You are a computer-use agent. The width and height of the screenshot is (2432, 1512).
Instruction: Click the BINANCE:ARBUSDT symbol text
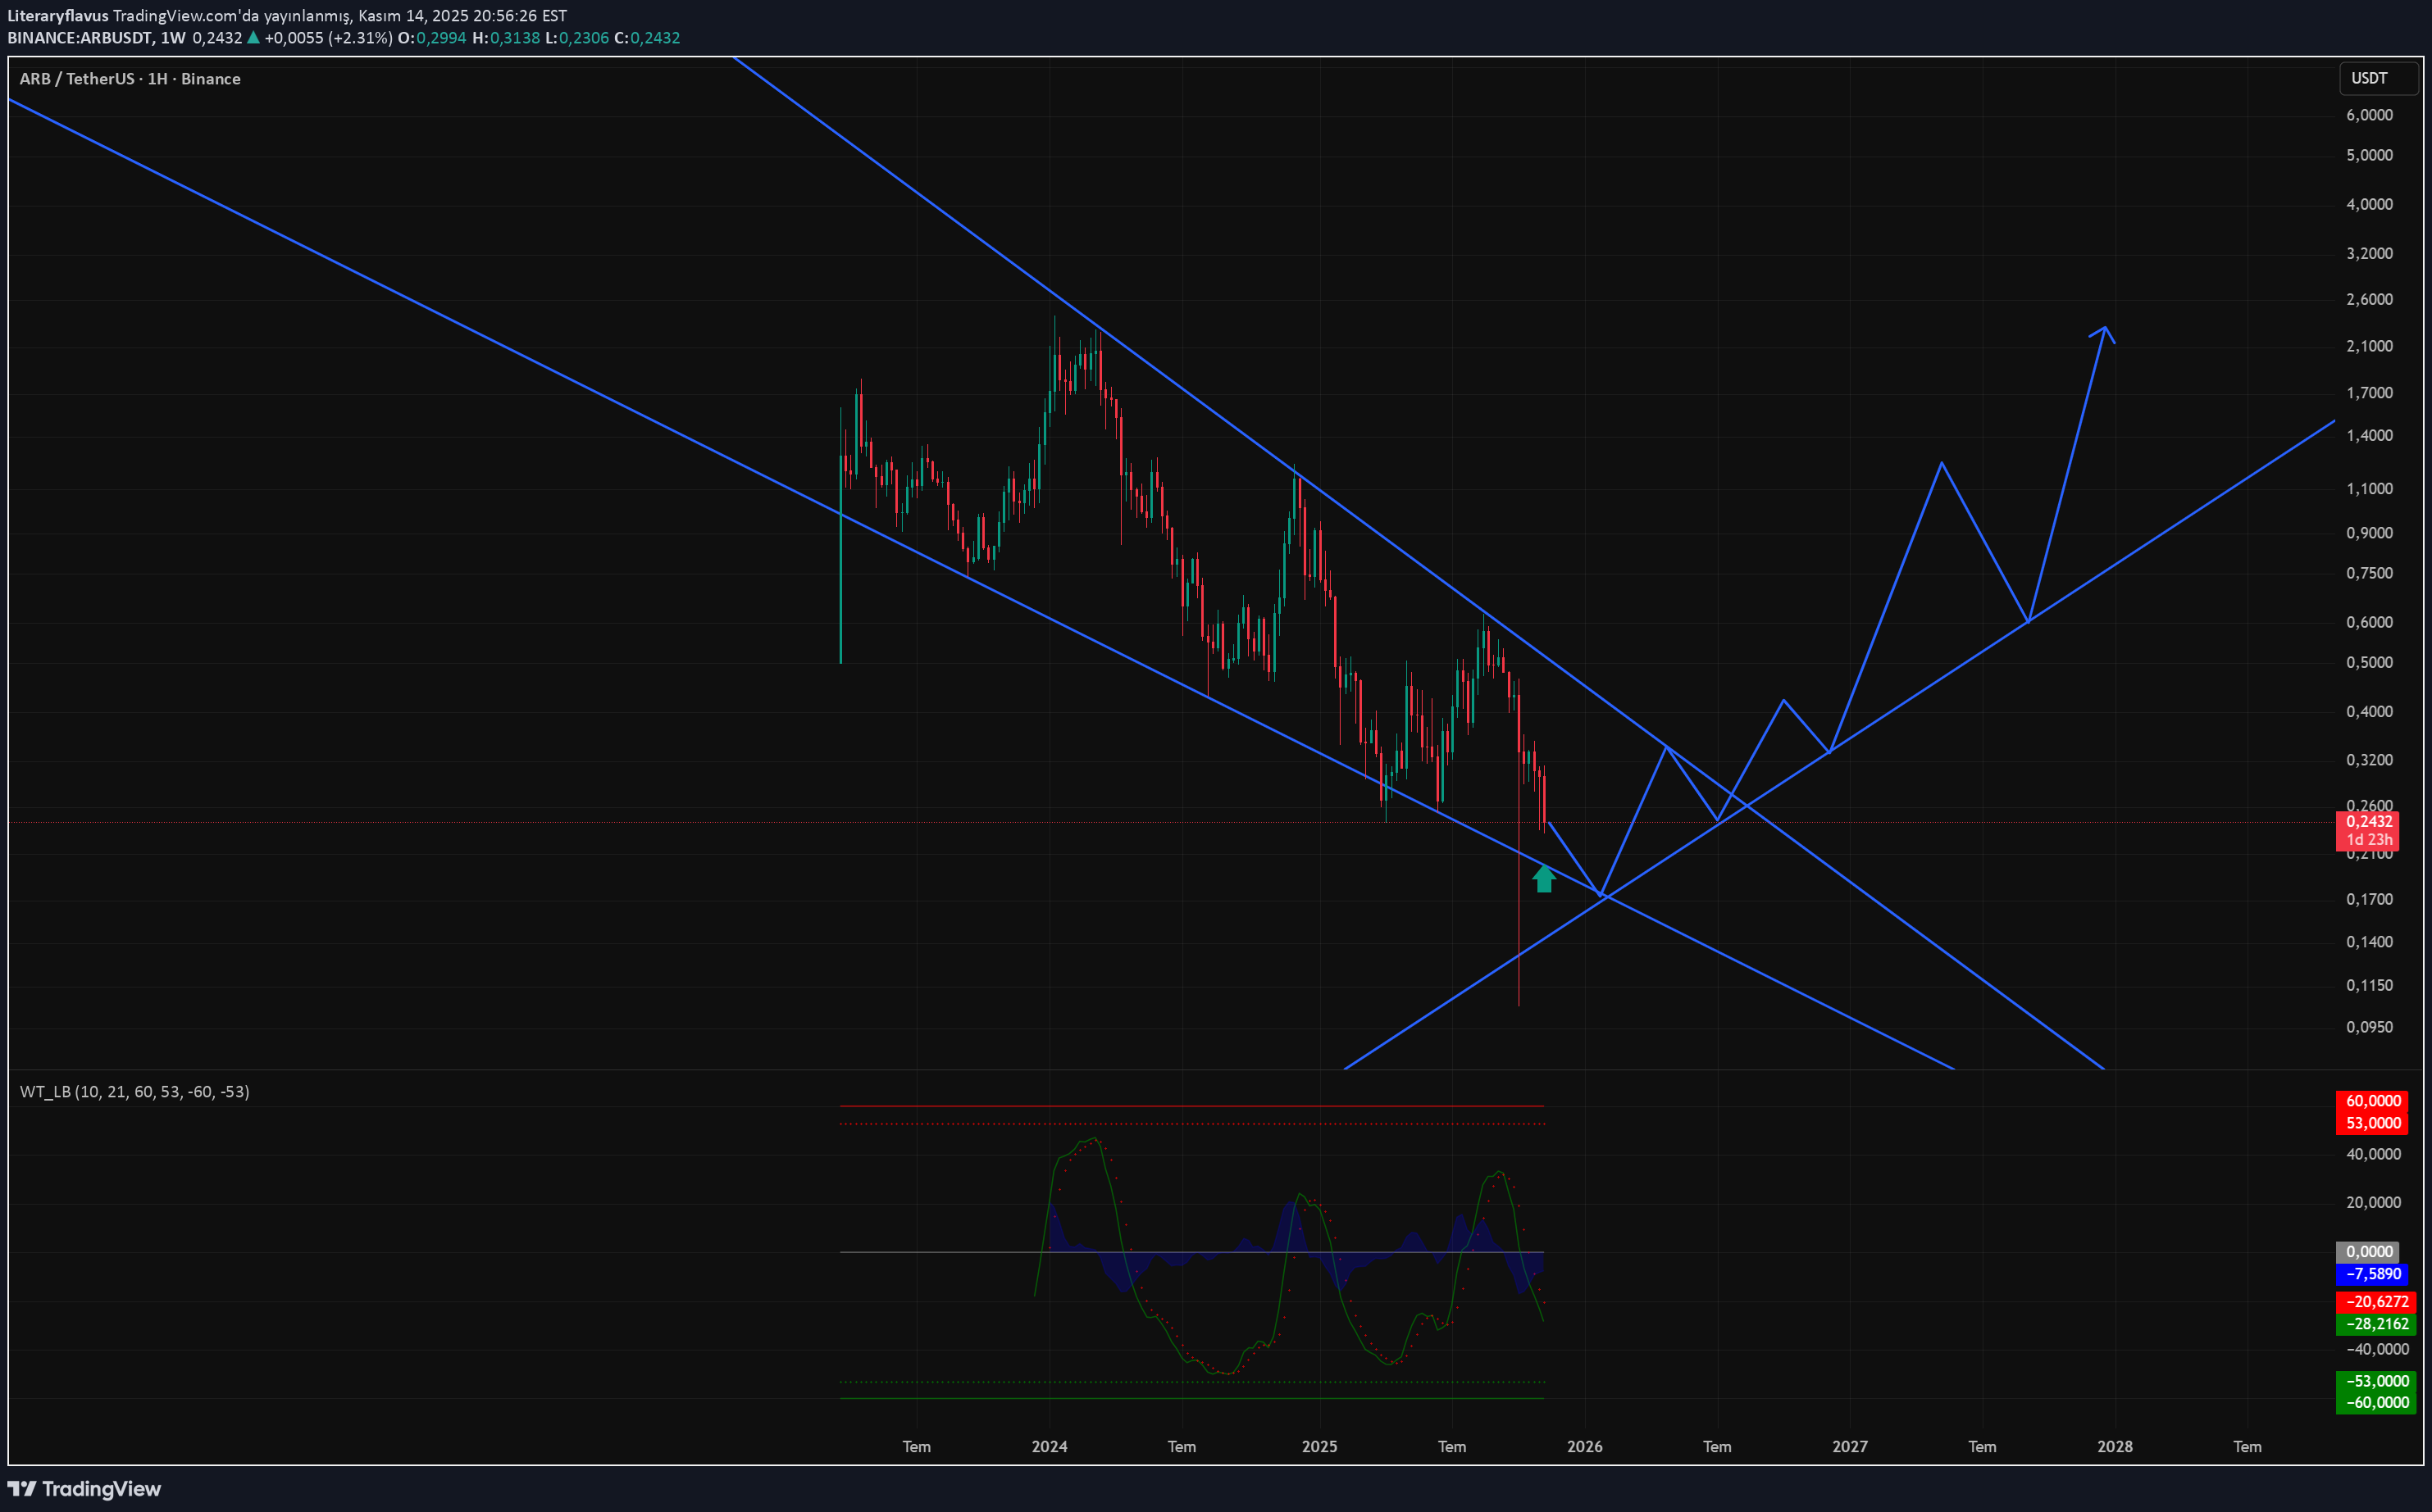click(x=80, y=38)
